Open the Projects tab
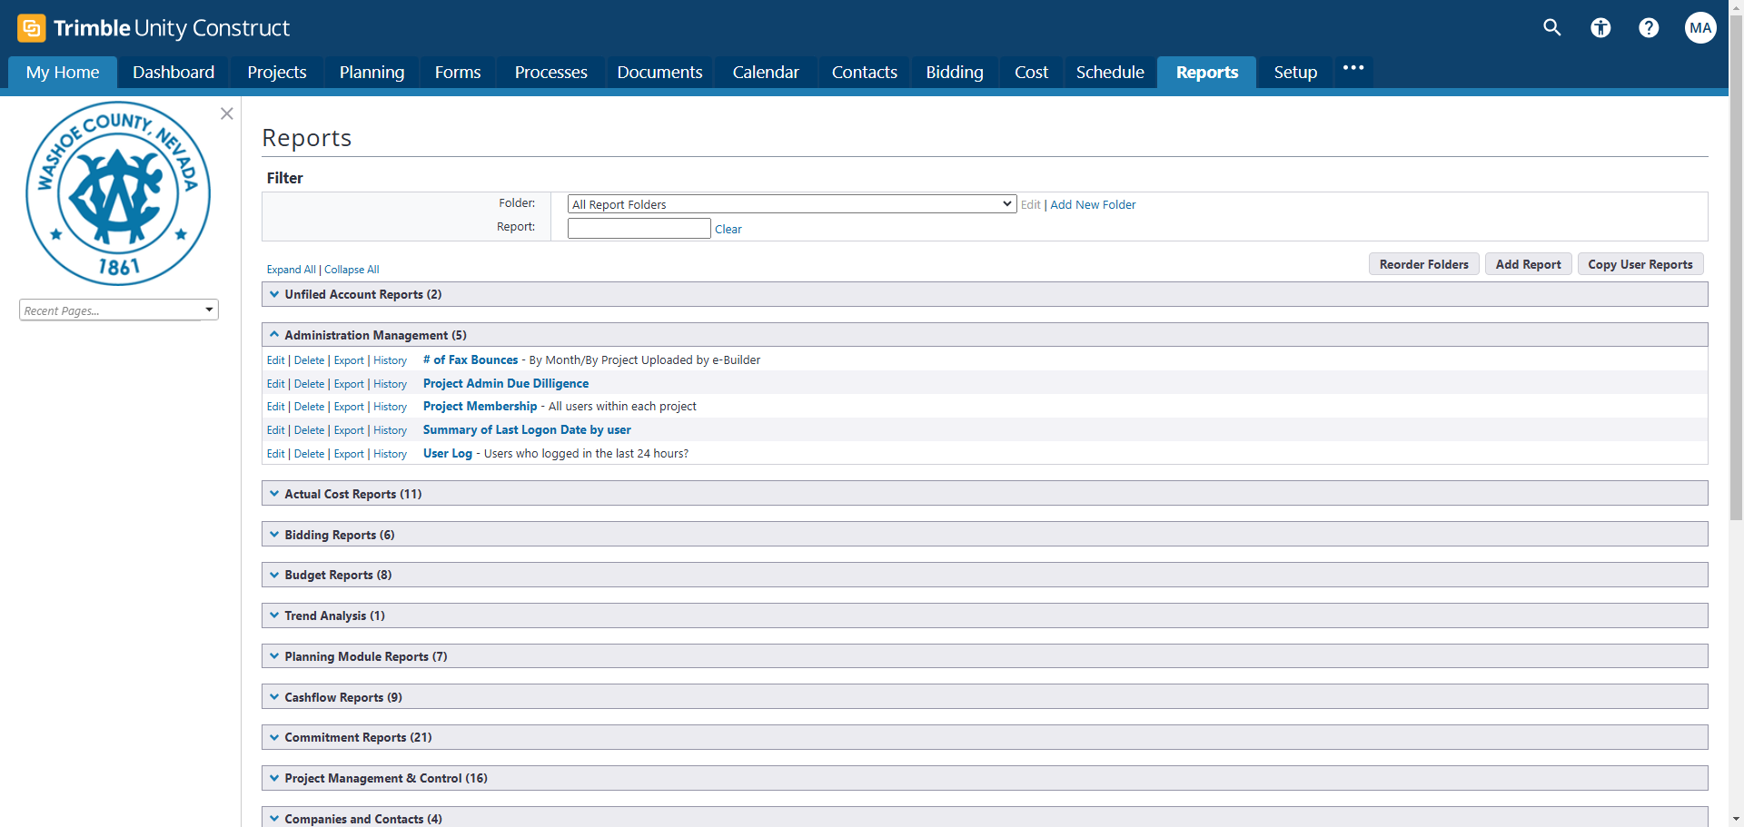 coord(277,73)
